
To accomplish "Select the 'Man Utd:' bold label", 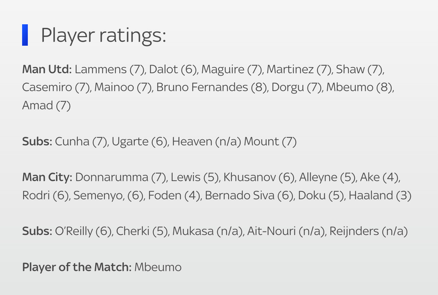I will tap(47, 69).
